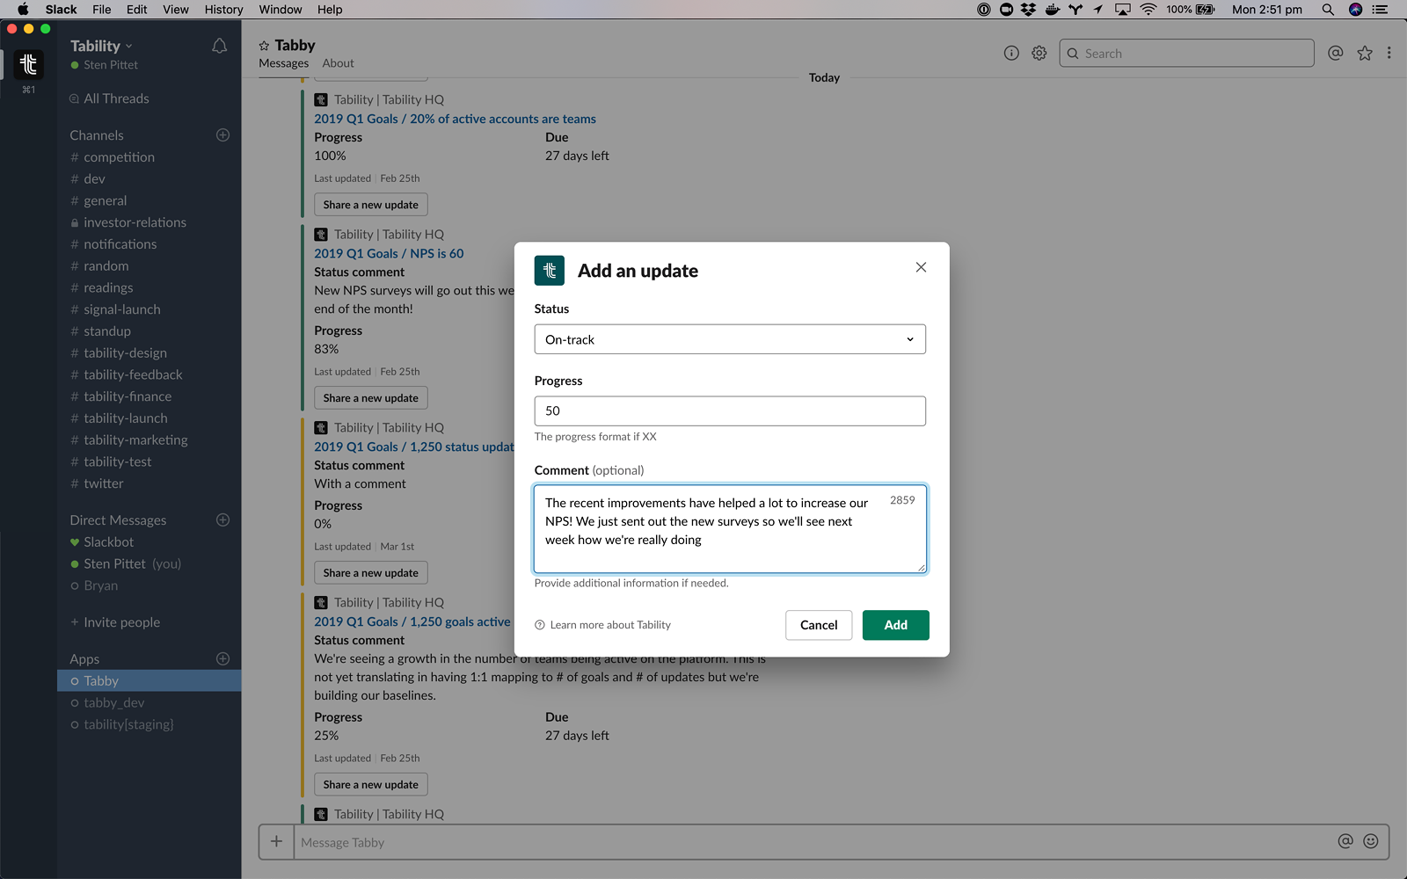Open more actions via the kebab icon
The height and width of the screenshot is (879, 1407).
click(x=1389, y=53)
